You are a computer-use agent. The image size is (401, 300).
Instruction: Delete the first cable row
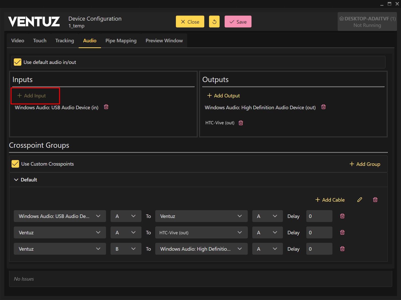pyautogui.click(x=342, y=216)
